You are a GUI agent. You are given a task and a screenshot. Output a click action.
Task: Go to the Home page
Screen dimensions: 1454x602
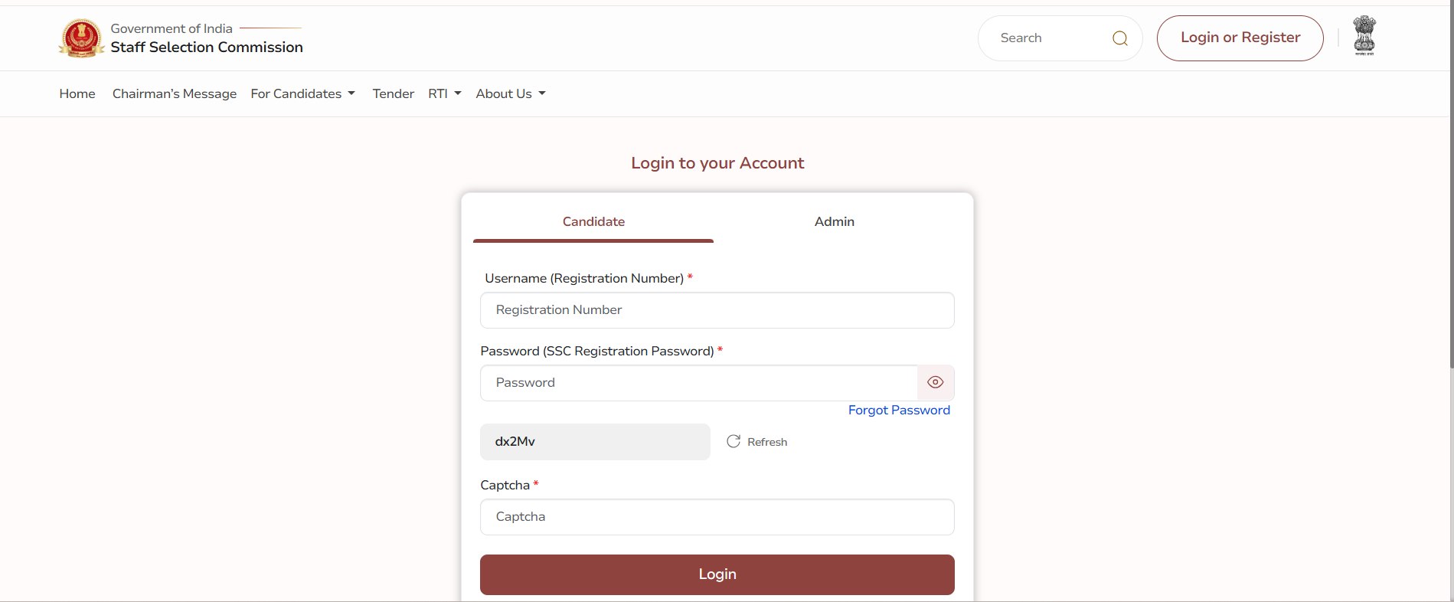click(x=77, y=93)
